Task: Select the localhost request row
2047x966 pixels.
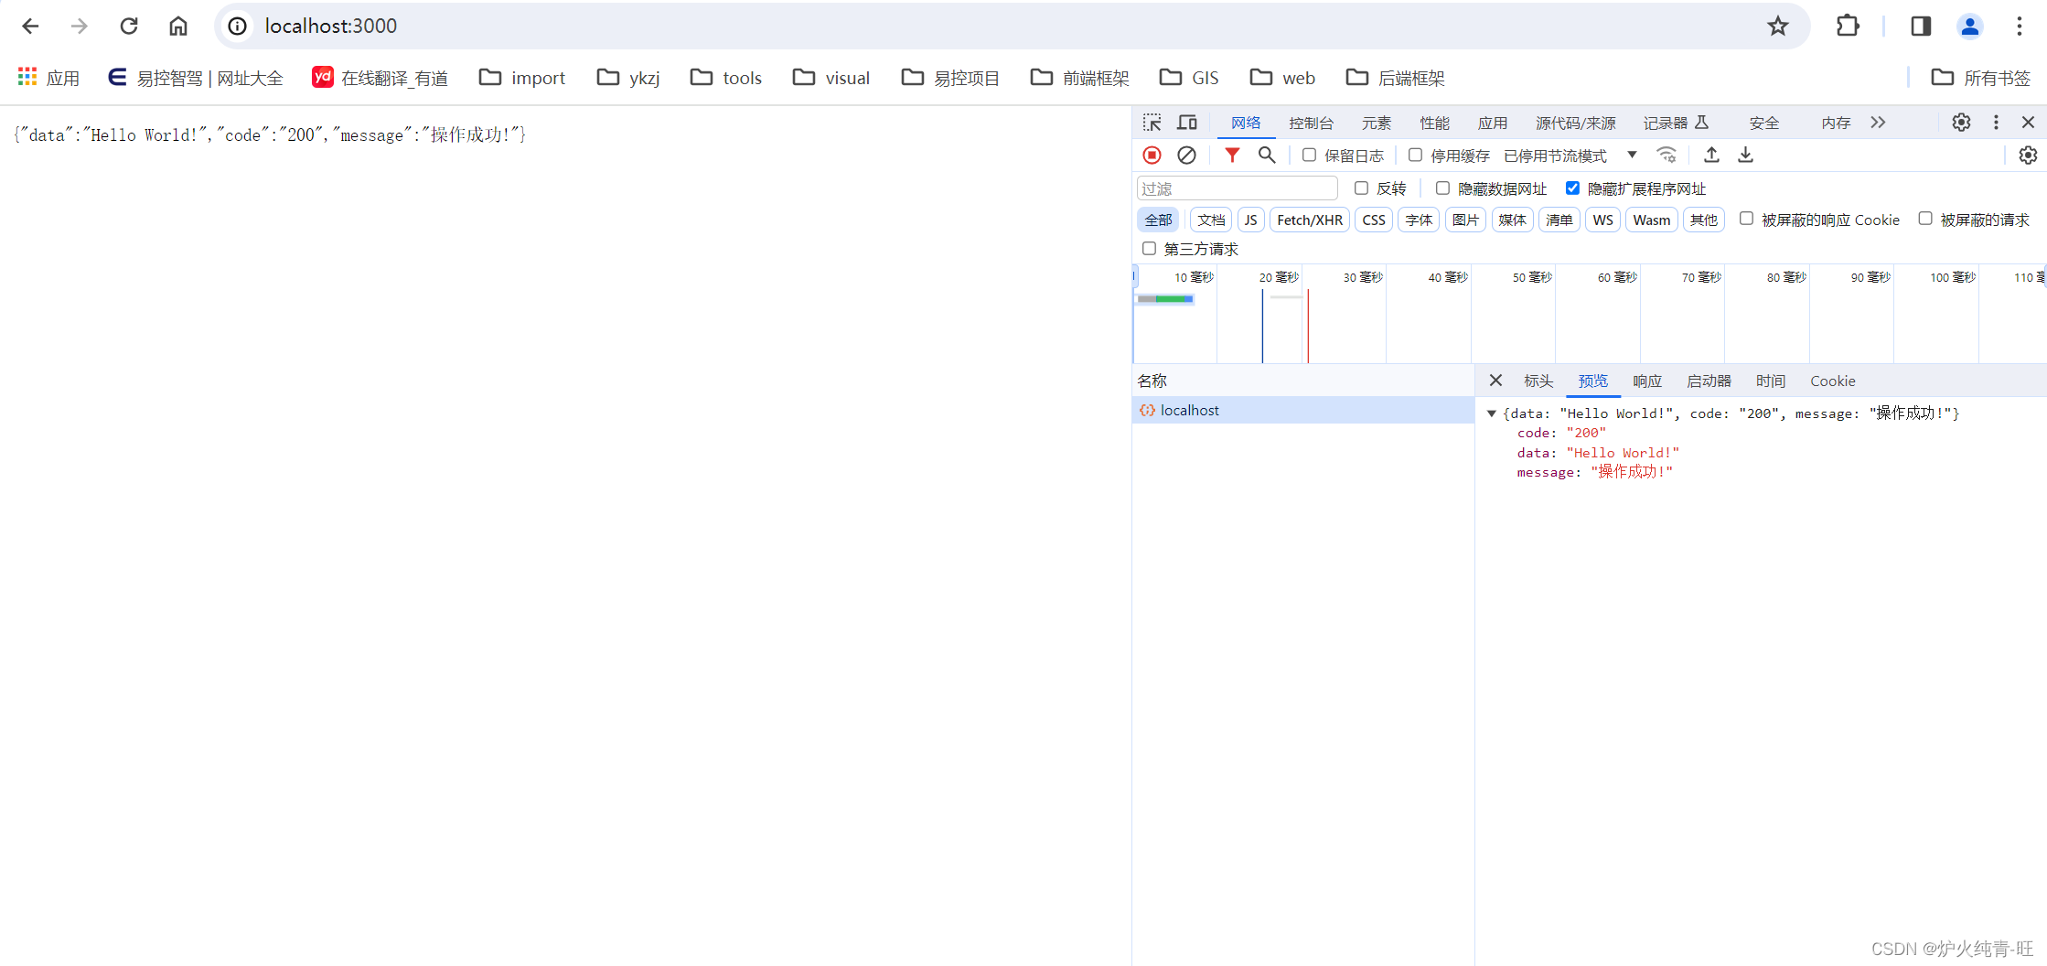Action: [x=1302, y=410]
